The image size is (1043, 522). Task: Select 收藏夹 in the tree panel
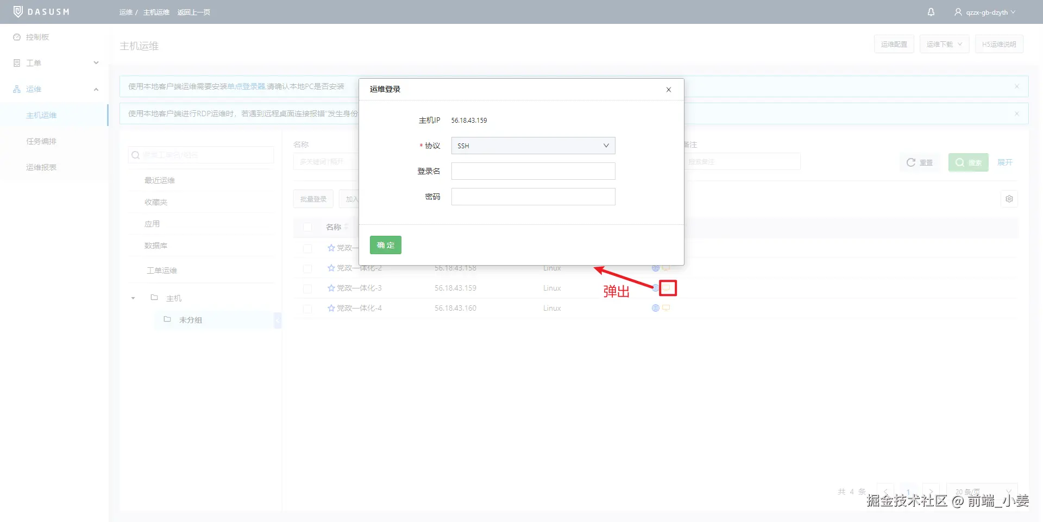coord(156,202)
